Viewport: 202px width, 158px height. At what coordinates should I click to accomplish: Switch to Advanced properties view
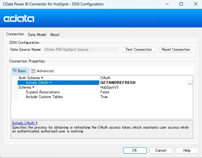tap(42, 71)
